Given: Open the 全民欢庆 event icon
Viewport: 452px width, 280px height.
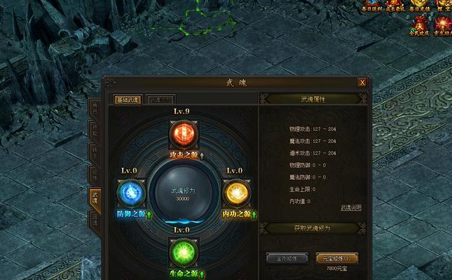Looking at the screenshot, I should point(420,26).
